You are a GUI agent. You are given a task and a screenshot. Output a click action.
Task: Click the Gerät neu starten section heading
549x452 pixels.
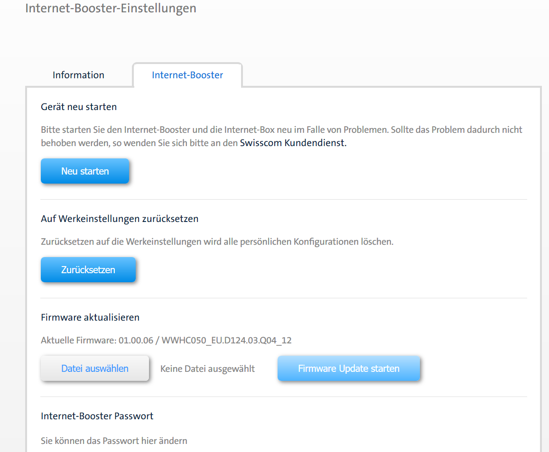click(x=78, y=106)
